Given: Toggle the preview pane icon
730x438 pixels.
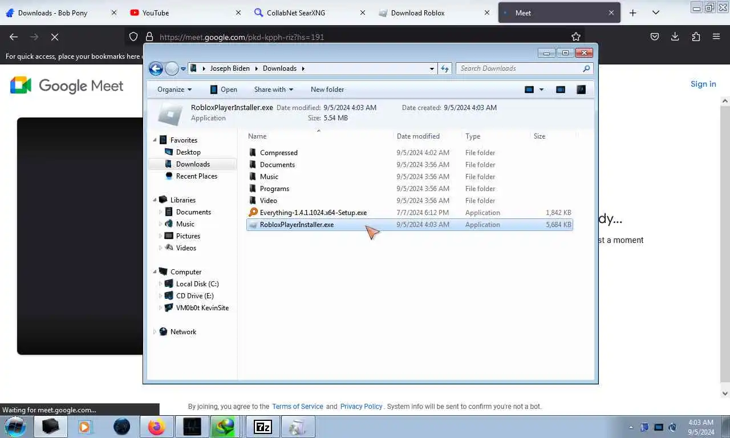Looking at the screenshot, I should pos(561,90).
